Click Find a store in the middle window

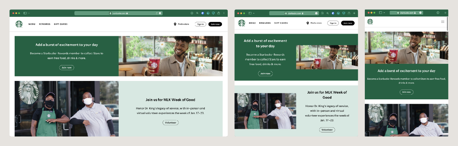[314, 23]
